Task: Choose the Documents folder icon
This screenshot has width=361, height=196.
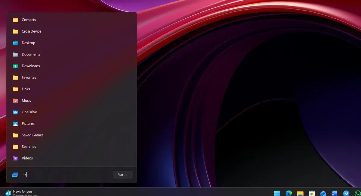Action: (16, 54)
